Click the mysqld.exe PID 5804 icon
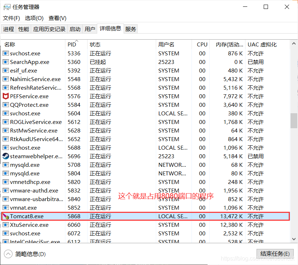 (5, 174)
